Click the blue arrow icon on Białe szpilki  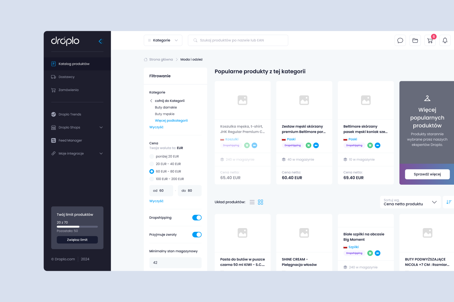[378, 253]
